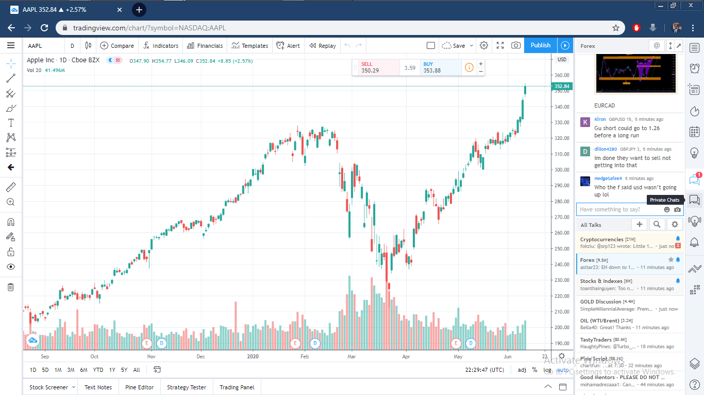Click the Compare button
Viewport: 704px width, 395px height.
coord(117,46)
